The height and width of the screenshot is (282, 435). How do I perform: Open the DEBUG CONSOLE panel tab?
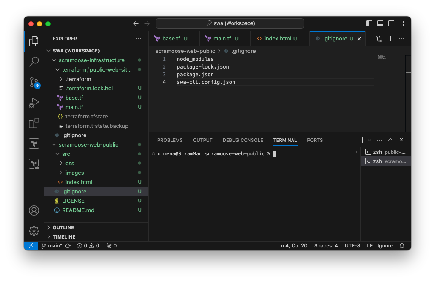(243, 140)
